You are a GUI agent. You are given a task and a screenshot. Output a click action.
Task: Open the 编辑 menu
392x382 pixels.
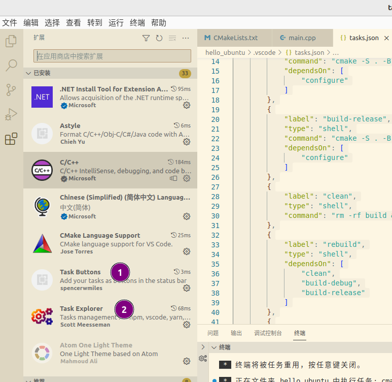31,23
